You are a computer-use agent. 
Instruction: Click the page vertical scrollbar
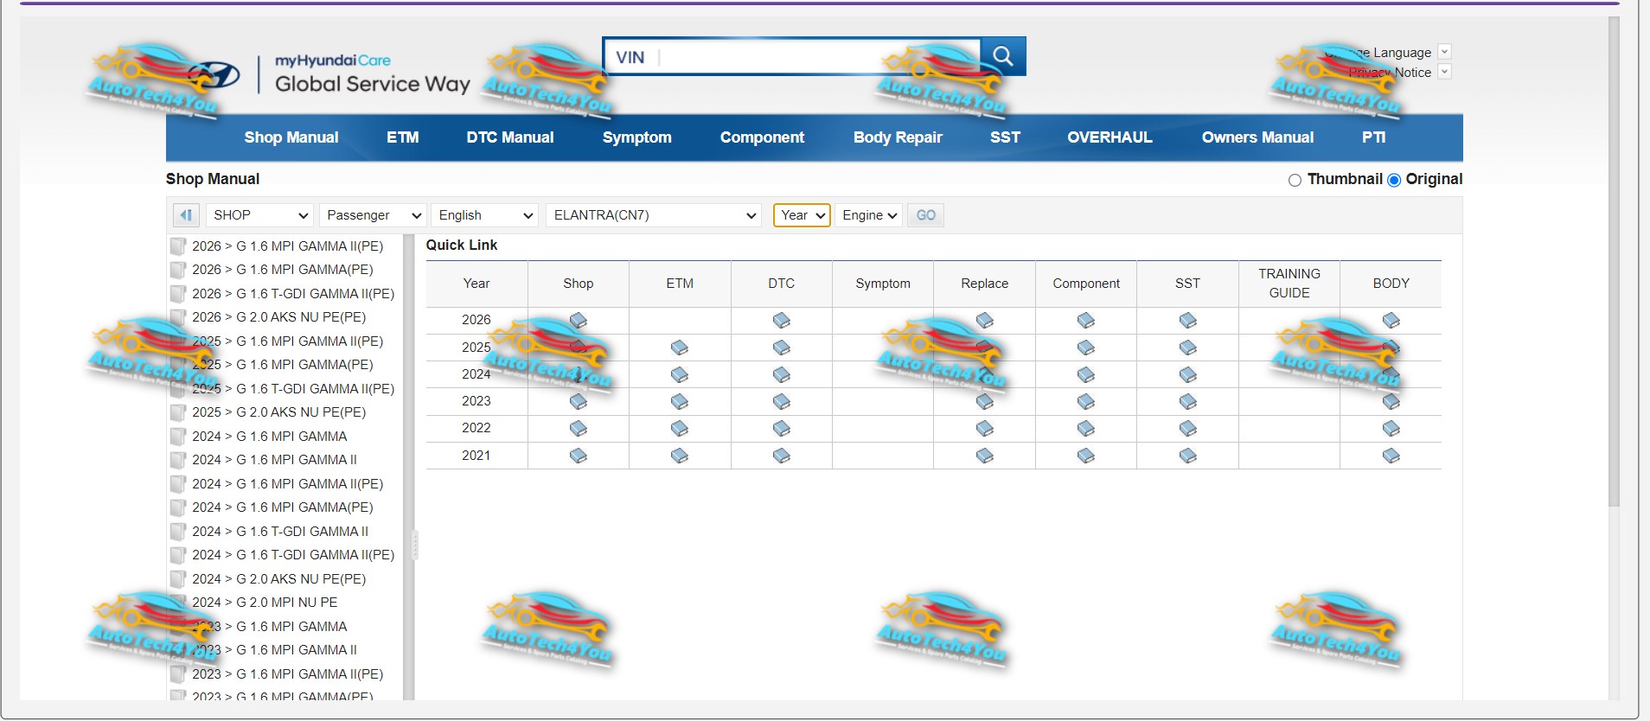pyautogui.click(x=1613, y=259)
